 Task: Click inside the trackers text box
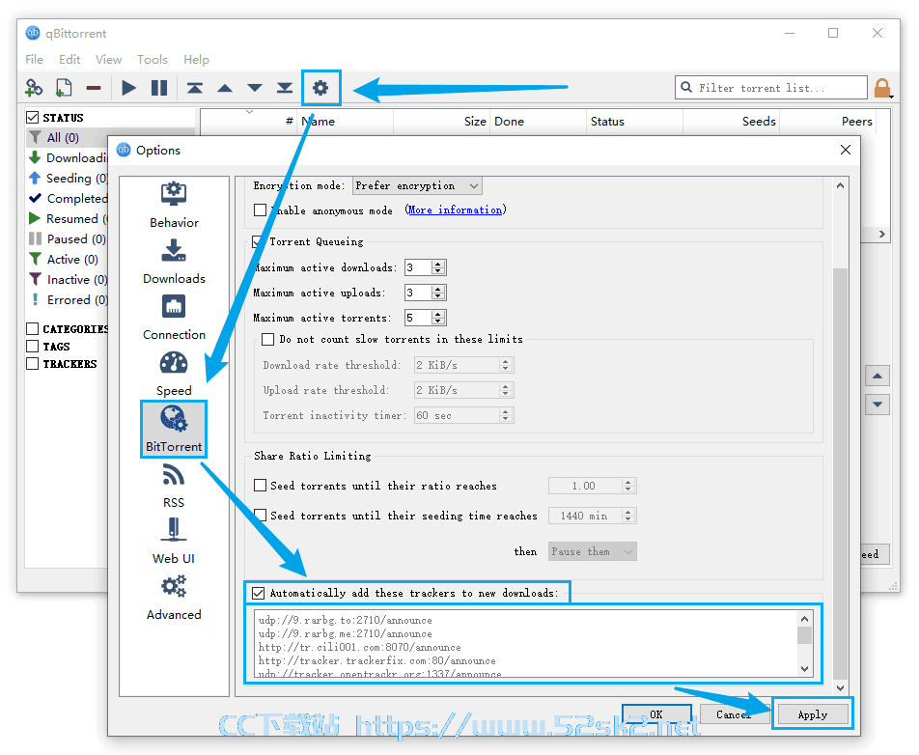pyautogui.click(x=527, y=644)
